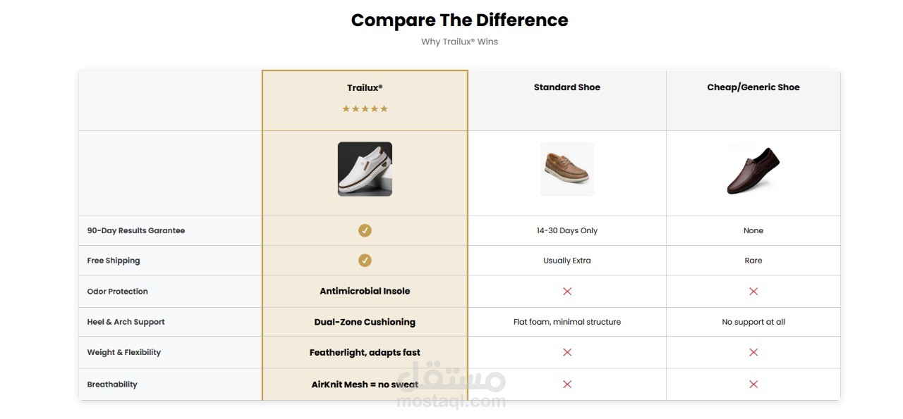Click the 90-Day Guarantee gold checkmark

pyautogui.click(x=365, y=230)
